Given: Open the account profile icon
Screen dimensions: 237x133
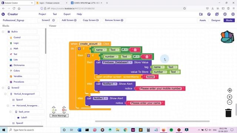Looking at the screenshot, I should point(233,14).
